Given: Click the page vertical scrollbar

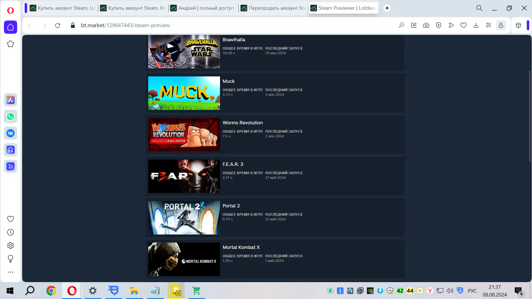Looking at the screenshot, I should tap(530, 116).
